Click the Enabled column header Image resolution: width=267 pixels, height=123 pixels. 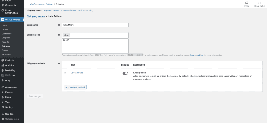point(125,65)
